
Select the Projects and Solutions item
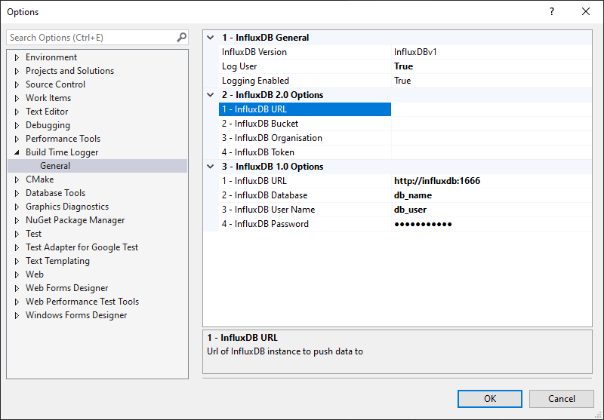[69, 71]
